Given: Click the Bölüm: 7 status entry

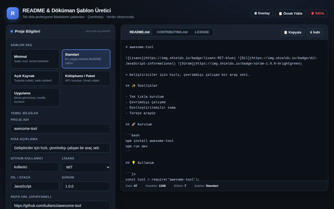Looking at the screenshot, I should pyautogui.click(x=180, y=186).
